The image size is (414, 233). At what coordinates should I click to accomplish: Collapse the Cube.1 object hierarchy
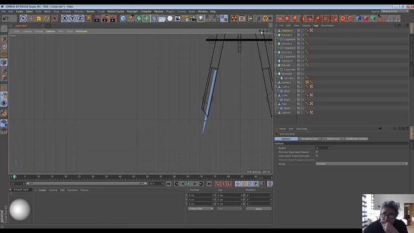click(276, 87)
